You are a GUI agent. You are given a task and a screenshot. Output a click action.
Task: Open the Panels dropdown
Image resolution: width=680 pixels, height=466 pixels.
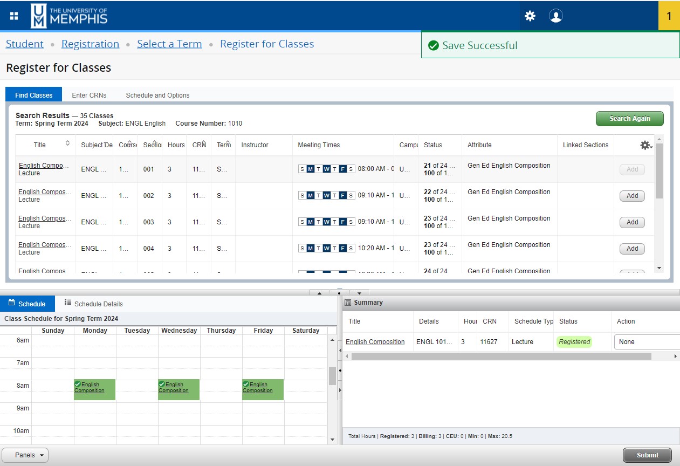coord(25,455)
